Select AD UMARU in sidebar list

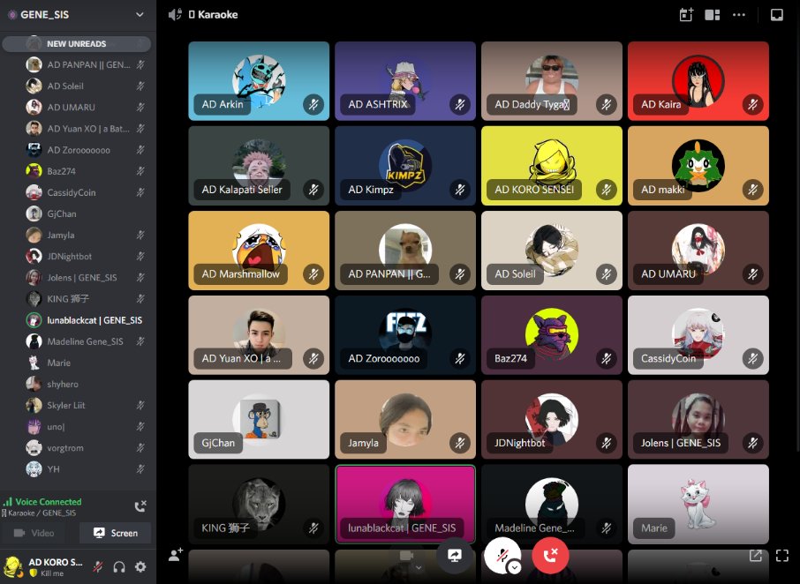click(86, 108)
